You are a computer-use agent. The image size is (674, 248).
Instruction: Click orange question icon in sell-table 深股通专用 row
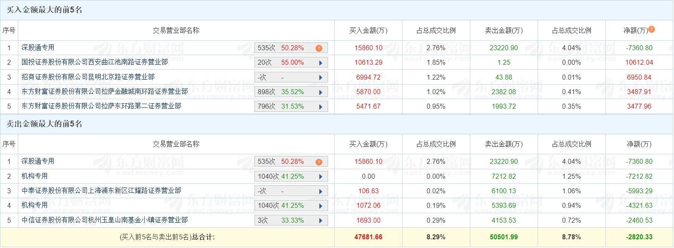click(319, 162)
